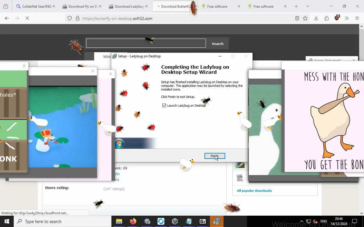Viewport: 364px width, 227px height.
Task: Open the 7z taskbar icon
Action: tap(203, 221)
